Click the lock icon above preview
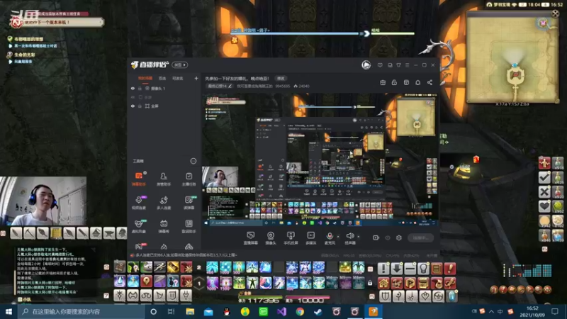This screenshot has height=319, width=567. 394,82
